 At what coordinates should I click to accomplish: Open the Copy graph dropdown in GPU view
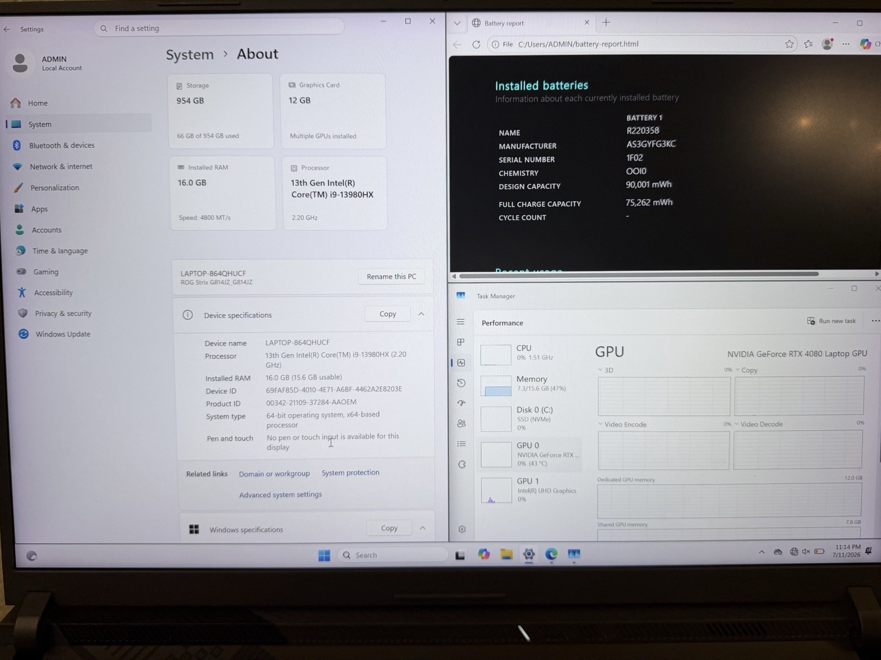[x=737, y=370]
